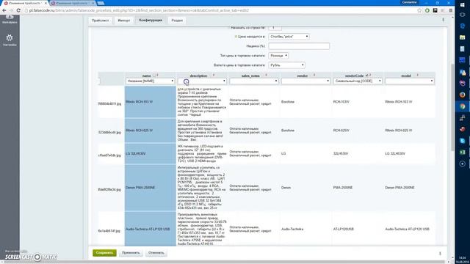Open the Настройки gear in the sidebar
The width and height of the screenshot is (470, 264).
click(x=10, y=38)
